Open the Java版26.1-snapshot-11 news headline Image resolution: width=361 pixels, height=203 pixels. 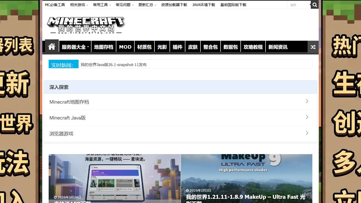(x=114, y=64)
